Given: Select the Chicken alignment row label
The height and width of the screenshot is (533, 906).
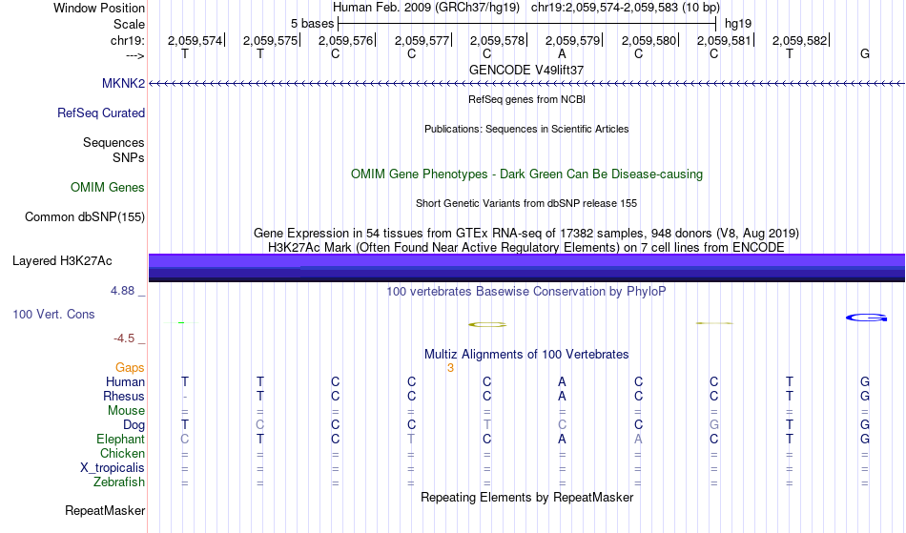Looking at the screenshot, I should pos(122,453).
